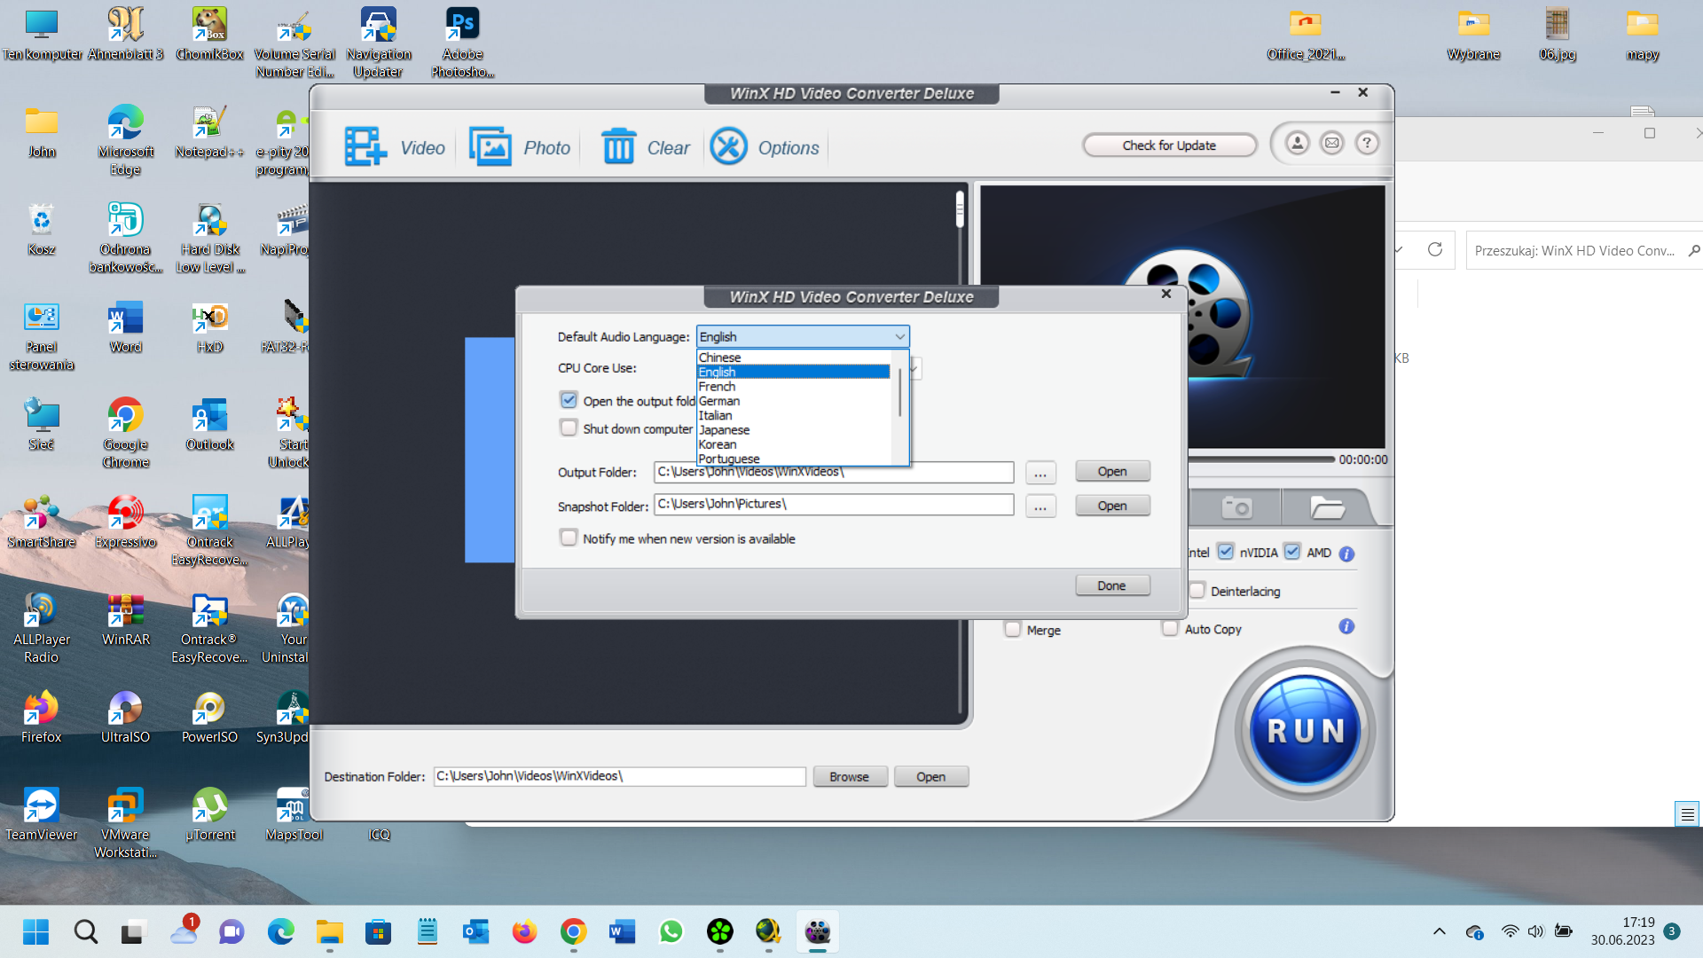Select German from the language list
This screenshot has height=958, width=1703.
coord(793,401)
